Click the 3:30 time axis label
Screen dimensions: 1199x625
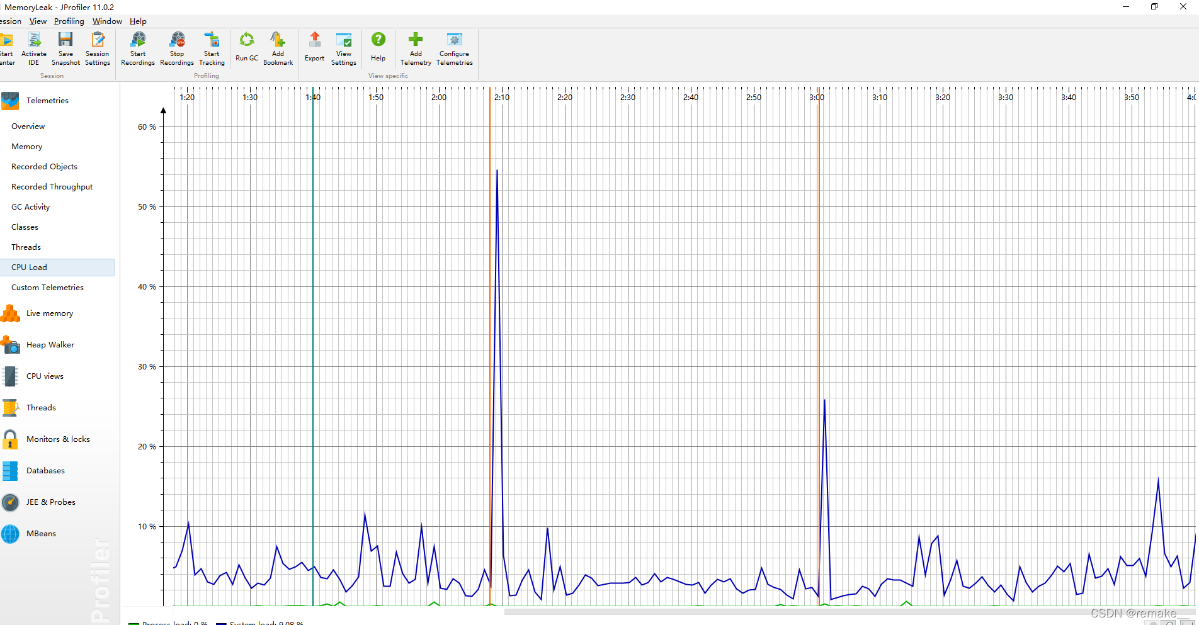click(1006, 98)
